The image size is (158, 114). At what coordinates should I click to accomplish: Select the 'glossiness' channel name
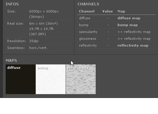[x=88, y=39]
